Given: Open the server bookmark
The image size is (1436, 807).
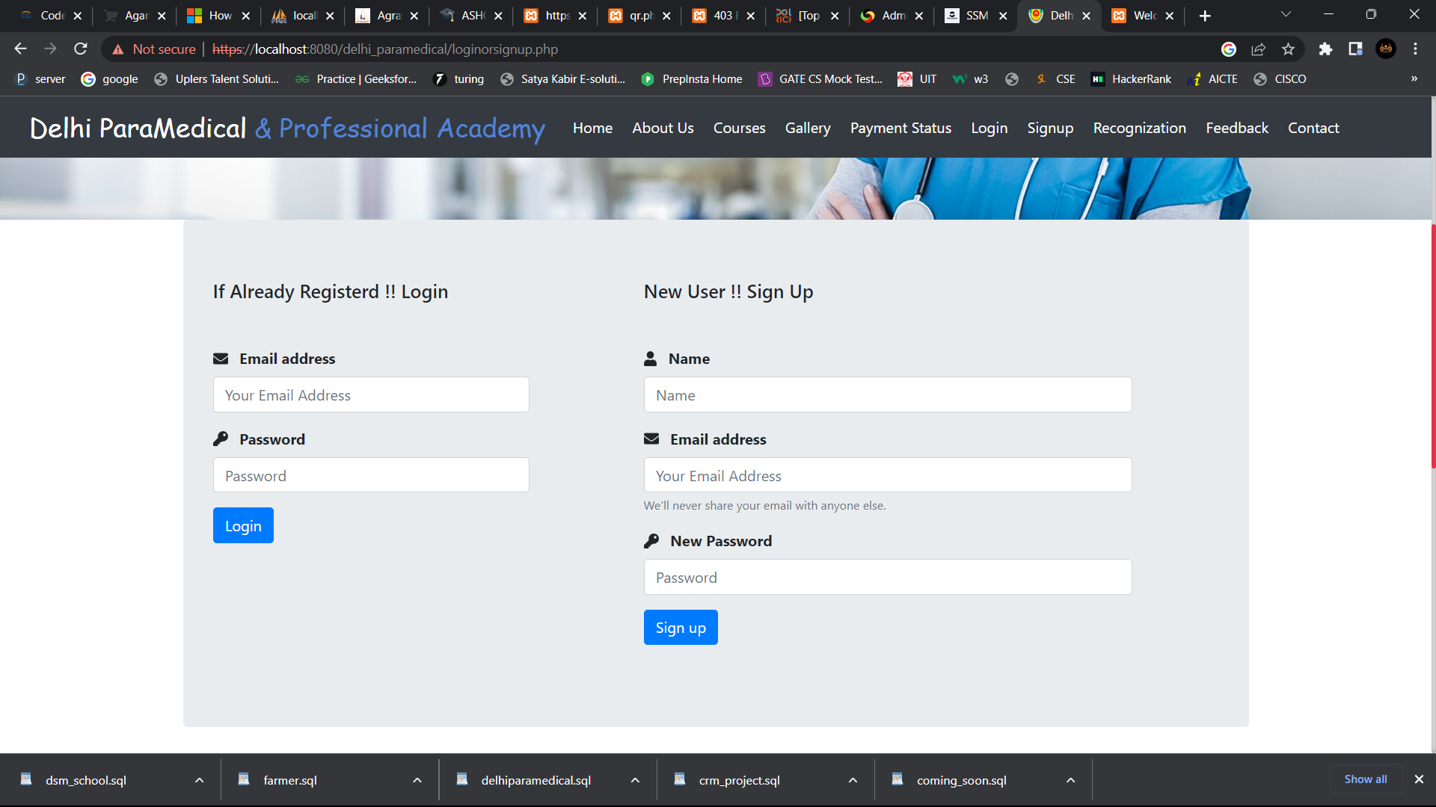Looking at the screenshot, I should (x=40, y=79).
